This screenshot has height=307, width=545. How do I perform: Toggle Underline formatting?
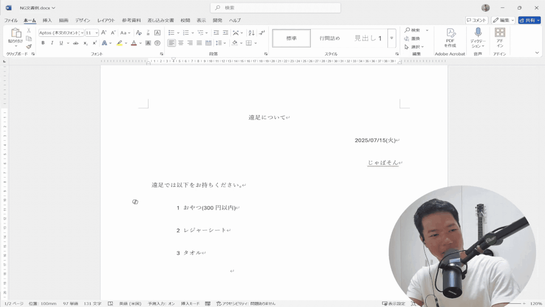(61, 43)
